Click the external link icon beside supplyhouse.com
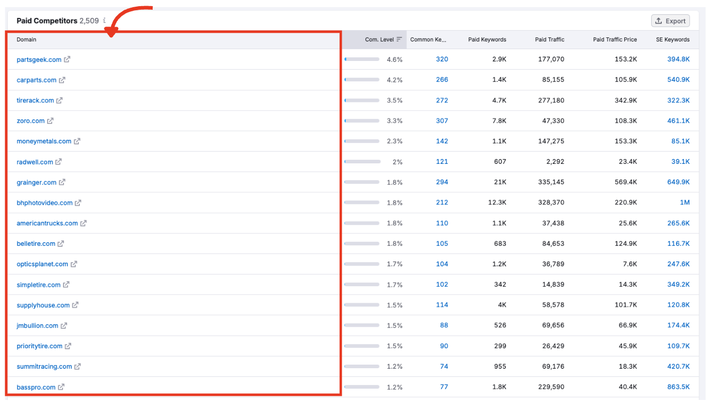Screen dimensions: 711x402 tap(76, 305)
